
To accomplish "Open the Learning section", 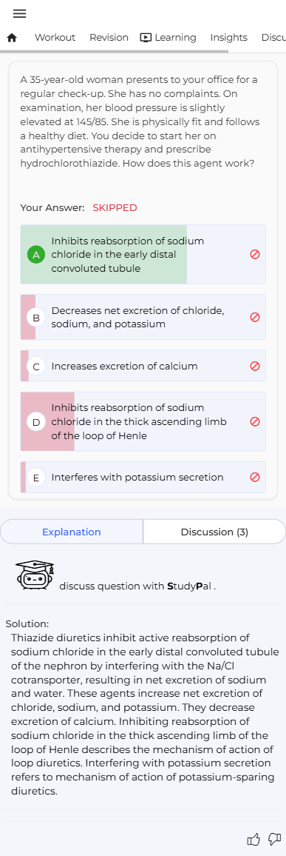I will 168,38.
